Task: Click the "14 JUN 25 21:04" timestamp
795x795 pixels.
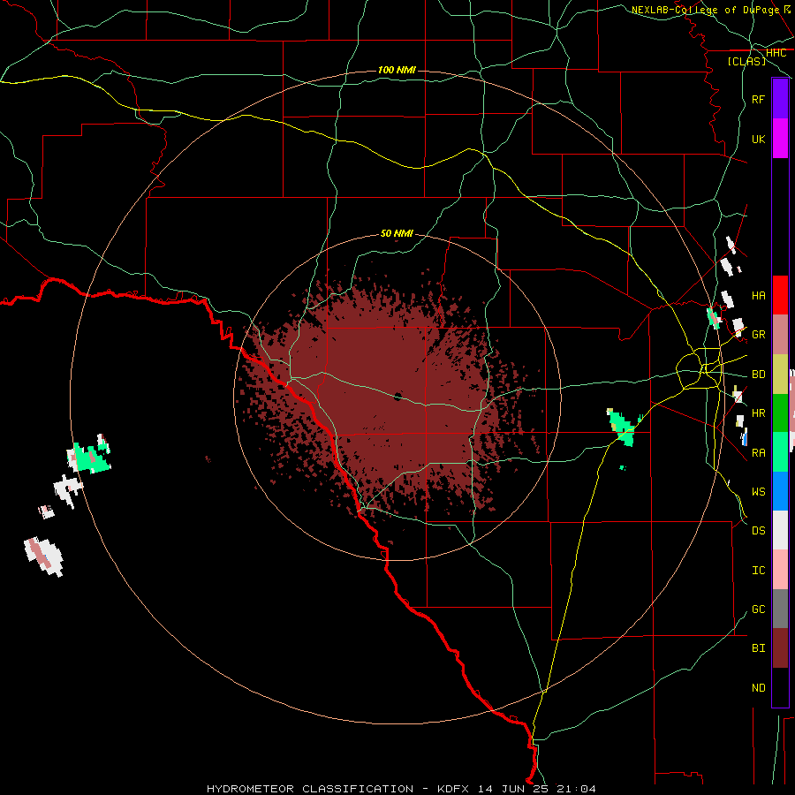Action: (536, 789)
